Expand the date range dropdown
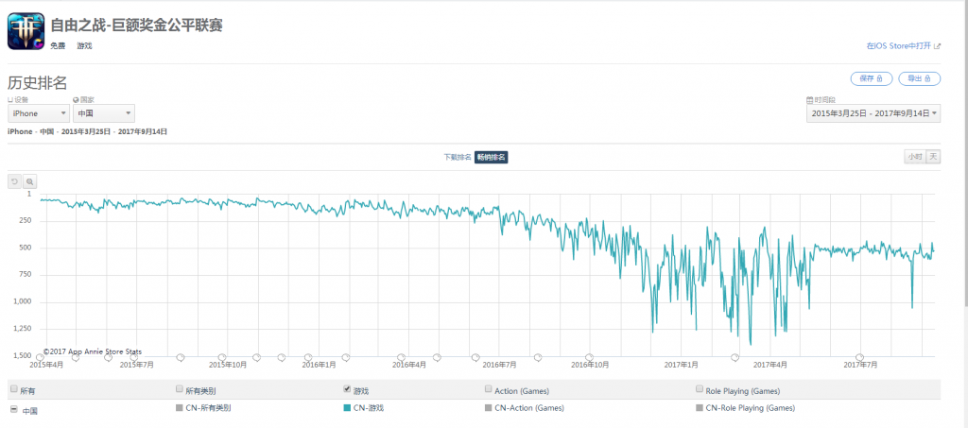 873,113
